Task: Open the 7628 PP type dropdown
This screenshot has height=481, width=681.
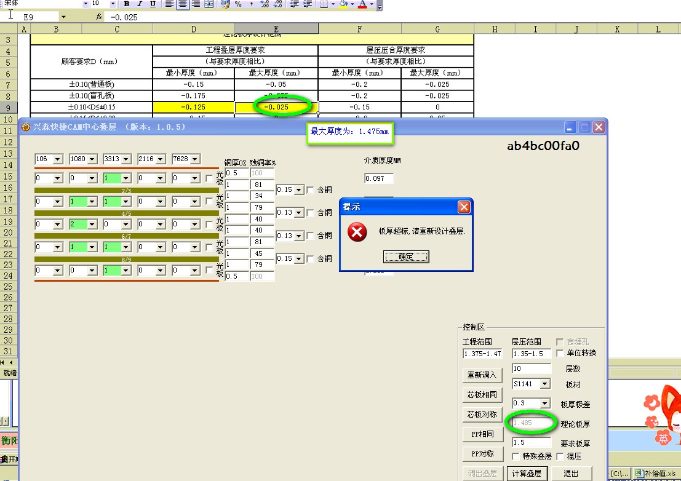Action: (195, 159)
